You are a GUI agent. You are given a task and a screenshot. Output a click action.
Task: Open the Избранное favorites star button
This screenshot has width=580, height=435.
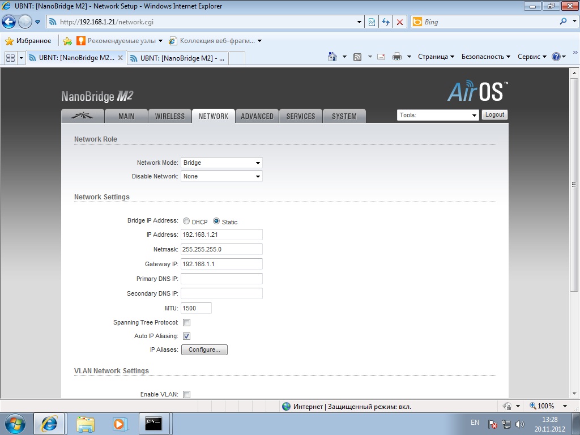(x=28, y=41)
